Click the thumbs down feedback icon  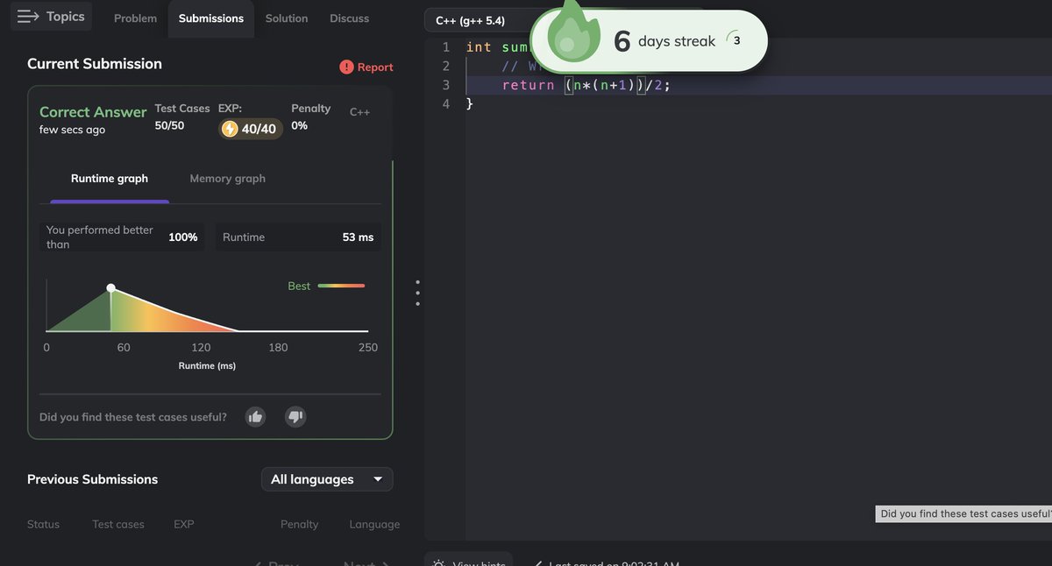tap(295, 417)
